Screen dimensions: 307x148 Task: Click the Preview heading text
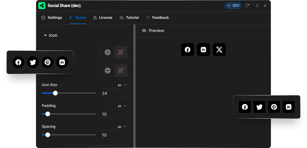coord(156,31)
